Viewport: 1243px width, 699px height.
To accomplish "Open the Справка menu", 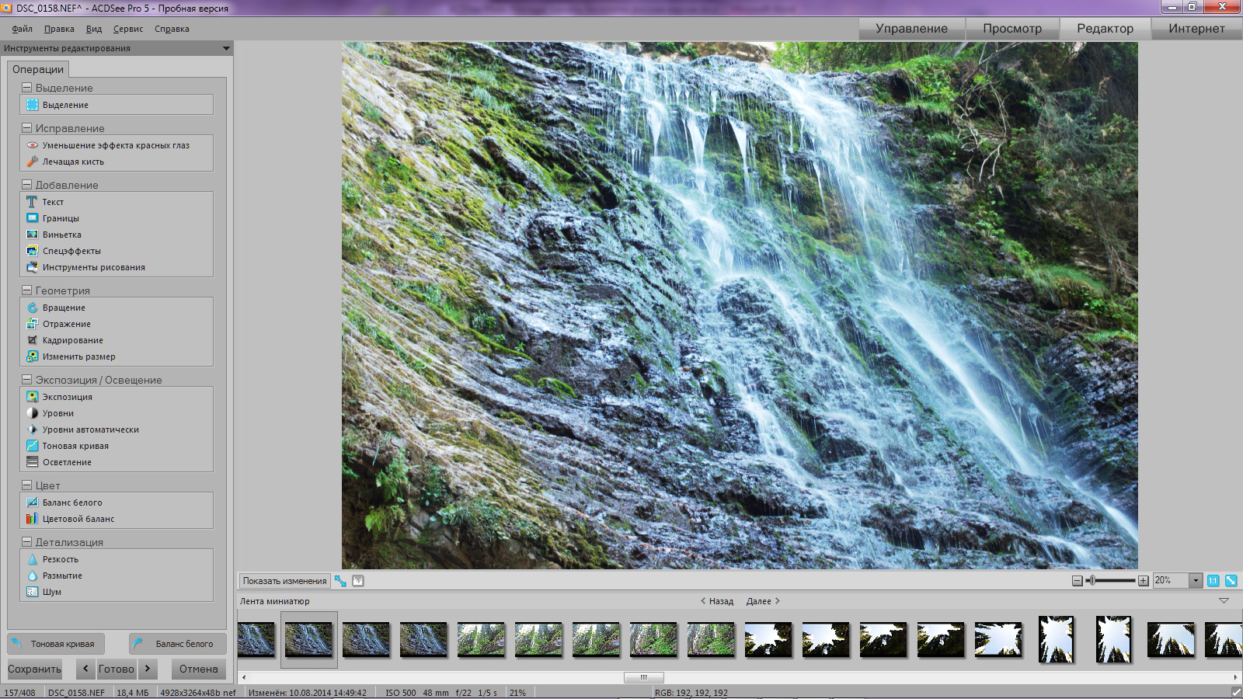I will pos(172,29).
